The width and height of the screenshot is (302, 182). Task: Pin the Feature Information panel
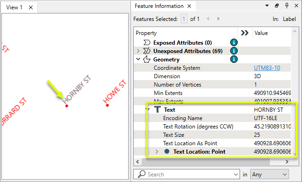(287, 6)
